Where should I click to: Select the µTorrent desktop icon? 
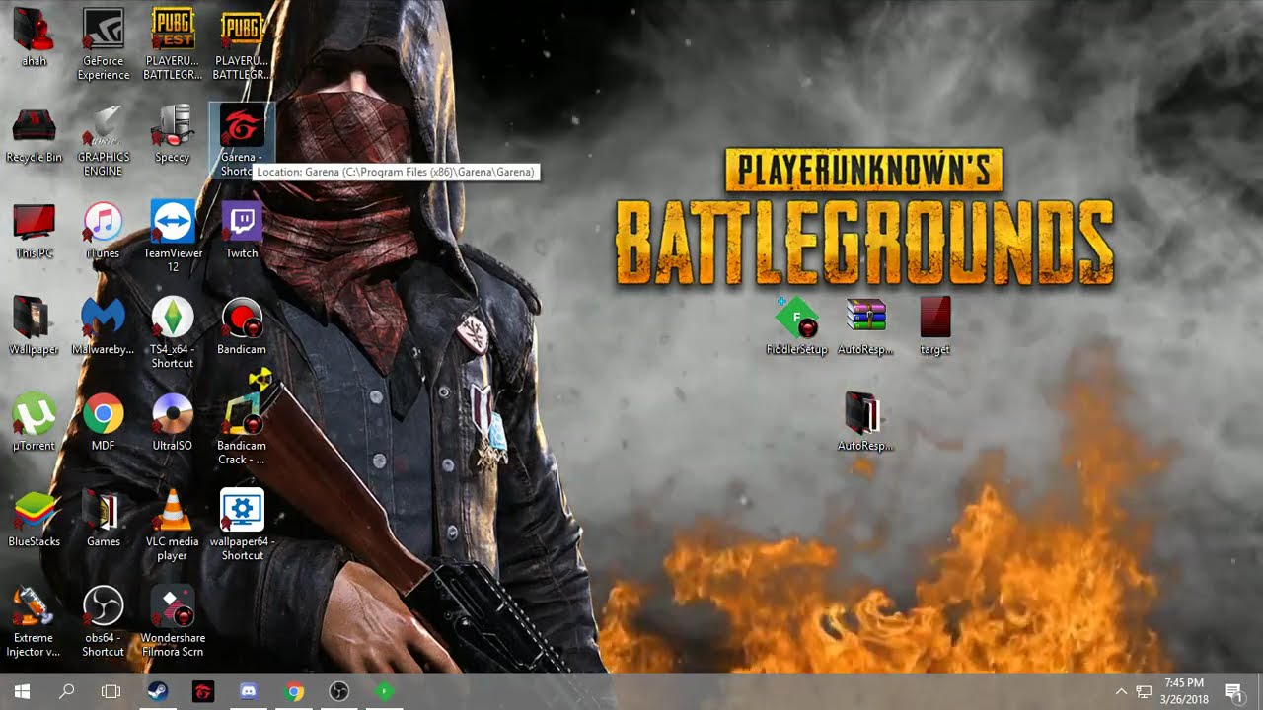34,422
